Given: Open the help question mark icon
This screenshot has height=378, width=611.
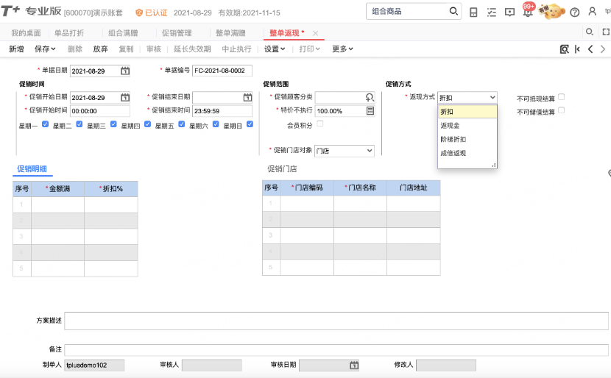Looking at the screenshot, I should coord(574,13).
